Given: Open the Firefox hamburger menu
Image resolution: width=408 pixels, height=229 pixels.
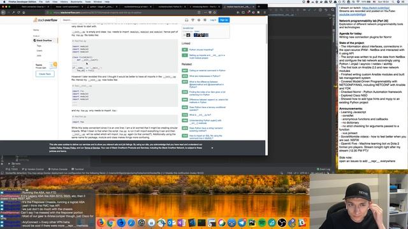Looking at the screenshot, I should click(265, 12).
